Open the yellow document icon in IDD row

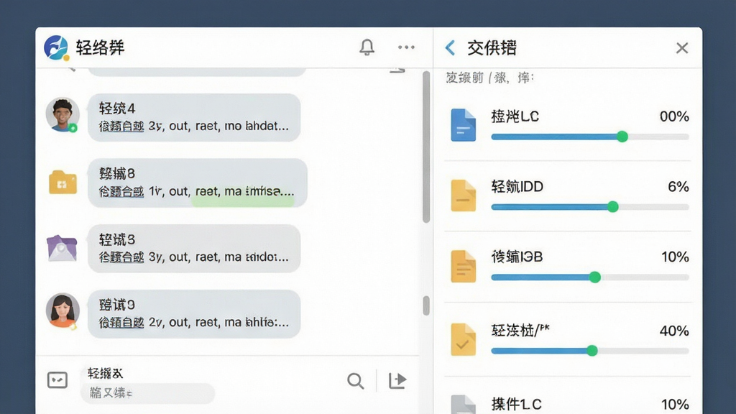click(x=464, y=195)
